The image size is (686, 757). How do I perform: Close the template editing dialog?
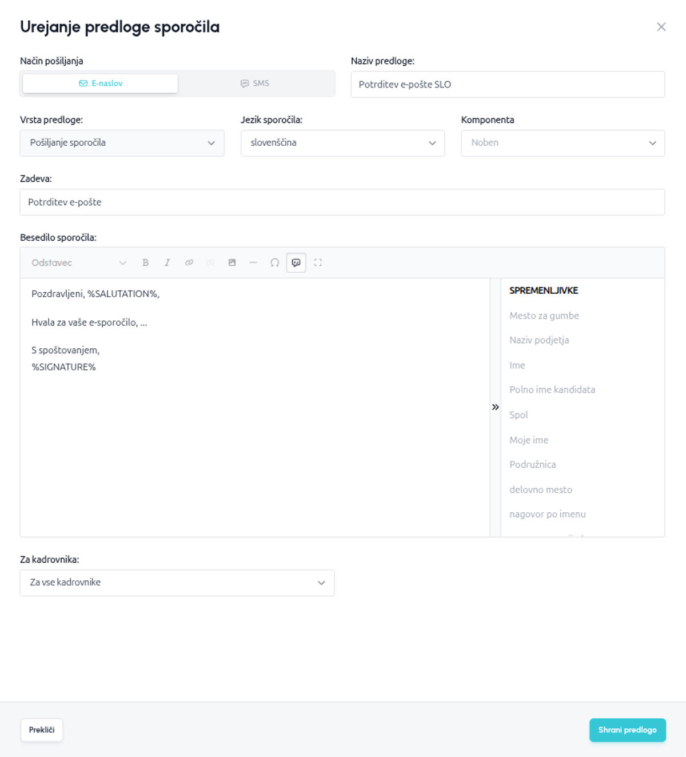pos(661,27)
